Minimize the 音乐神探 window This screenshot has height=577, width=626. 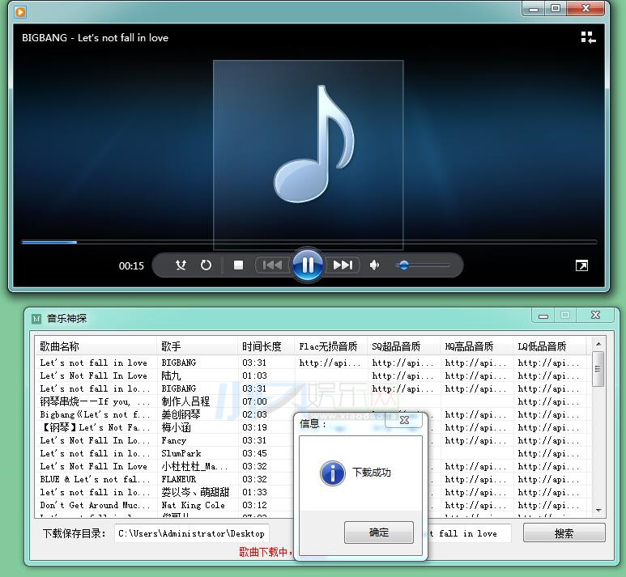pyautogui.click(x=543, y=316)
